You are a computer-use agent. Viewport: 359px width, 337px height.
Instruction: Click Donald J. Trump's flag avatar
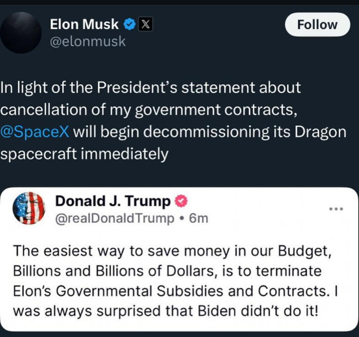tap(28, 208)
